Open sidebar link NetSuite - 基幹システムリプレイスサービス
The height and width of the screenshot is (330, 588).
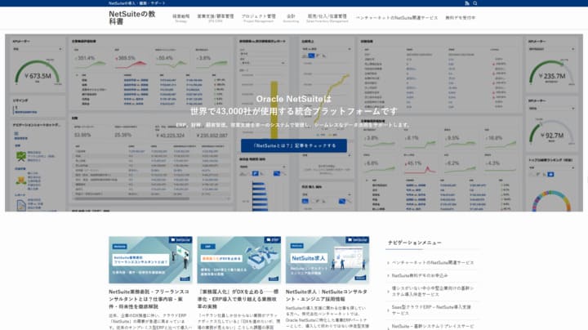(x=433, y=326)
